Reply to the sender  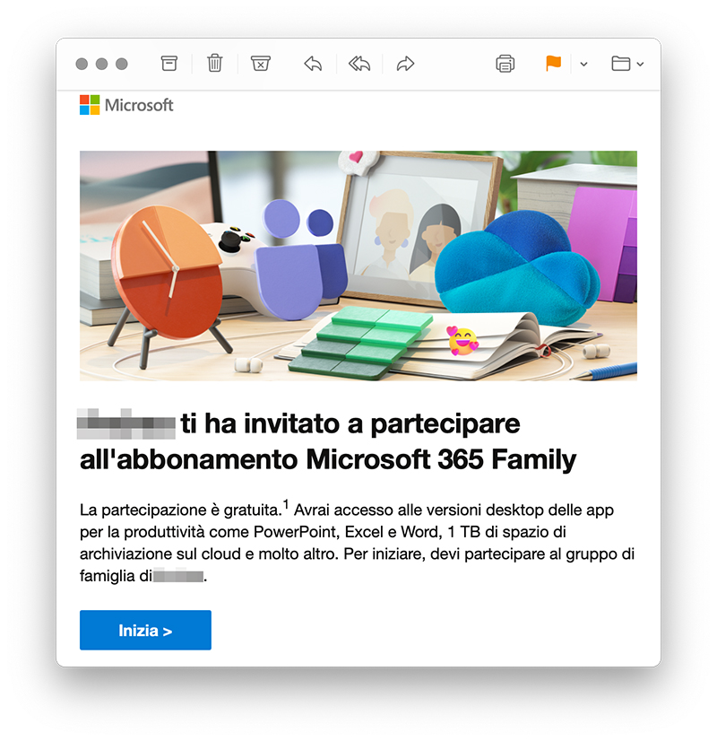coord(312,64)
